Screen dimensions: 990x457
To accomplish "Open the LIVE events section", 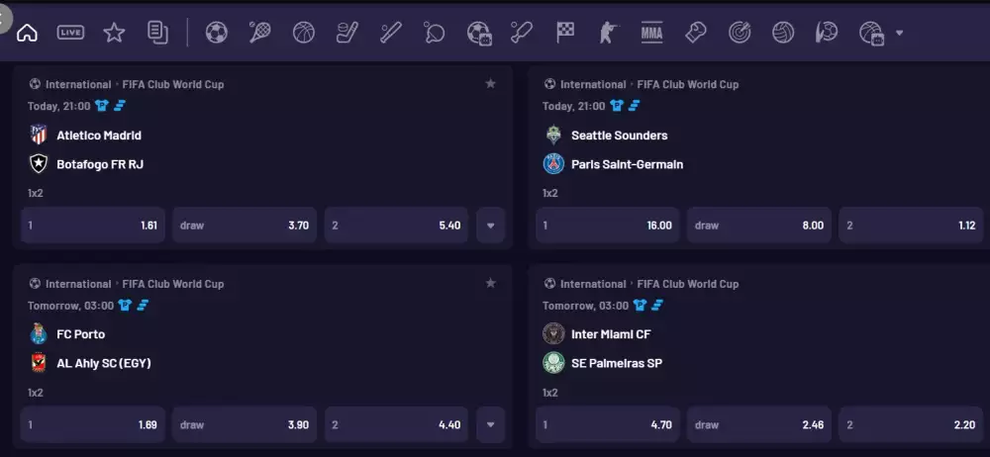I will point(70,33).
